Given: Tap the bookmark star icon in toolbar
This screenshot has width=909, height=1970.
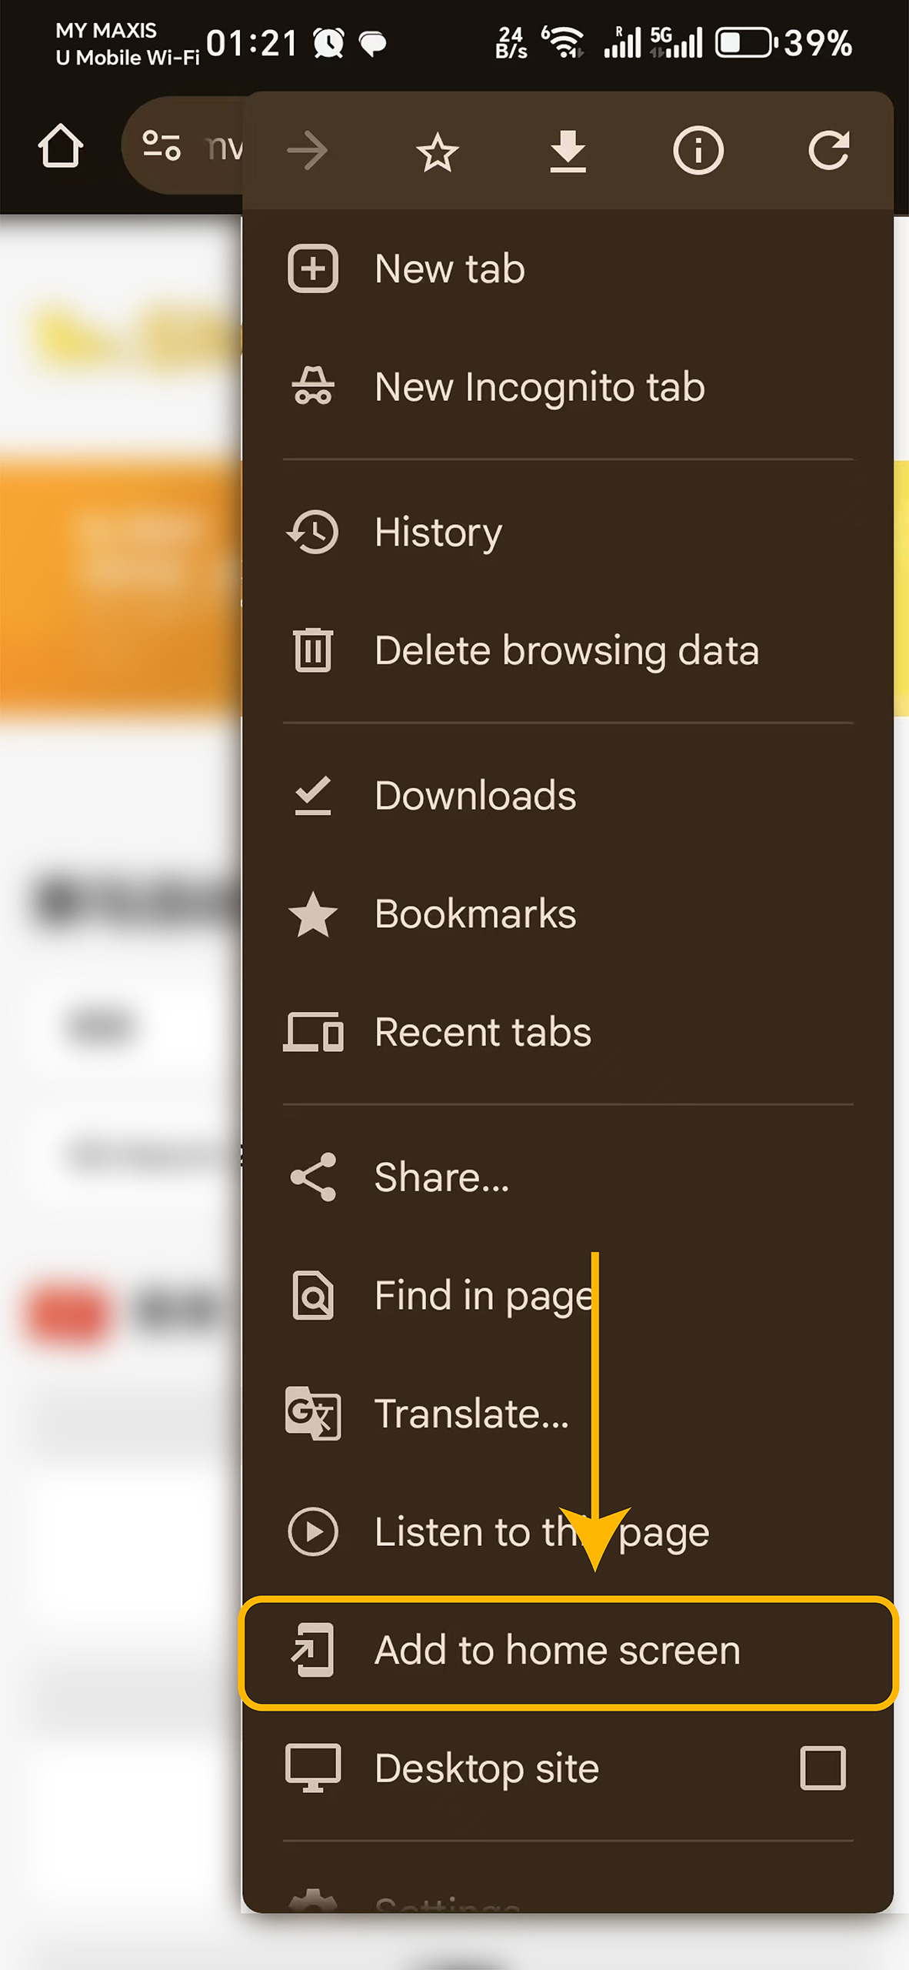Looking at the screenshot, I should coord(437,151).
